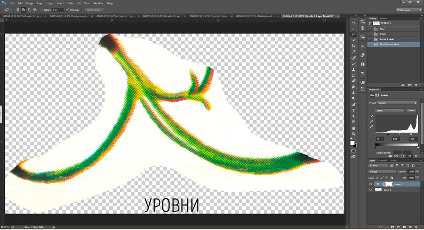
Task: Select the Horizontal Type tool
Action: coord(354,111)
